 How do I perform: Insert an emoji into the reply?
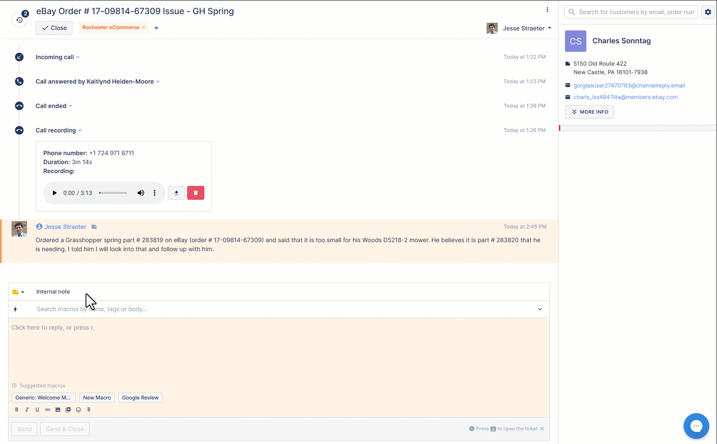(x=78, y=410)
